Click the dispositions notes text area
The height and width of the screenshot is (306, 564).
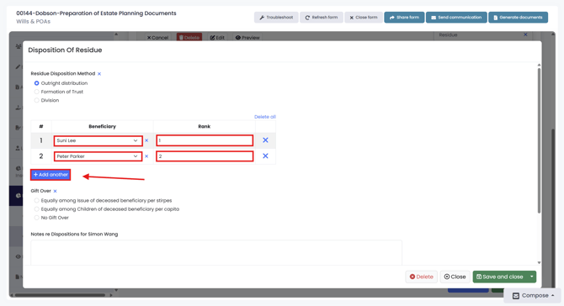pos(216,252)
